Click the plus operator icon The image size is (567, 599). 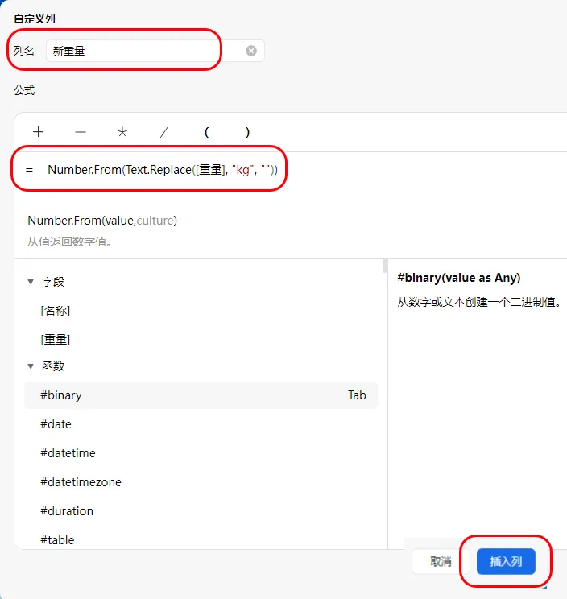point(38,132)
